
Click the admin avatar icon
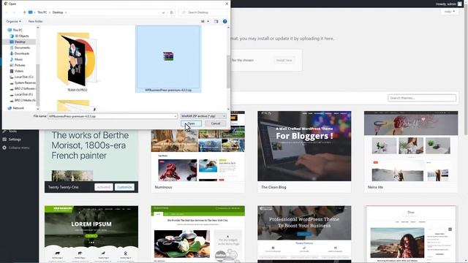pyautogui.click(x=460, y=4)
